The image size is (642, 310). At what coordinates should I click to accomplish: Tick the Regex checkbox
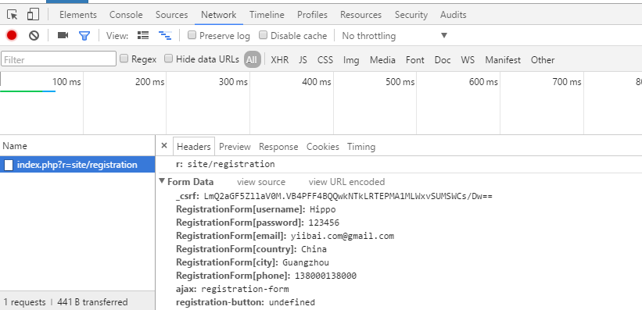[124, 59]
